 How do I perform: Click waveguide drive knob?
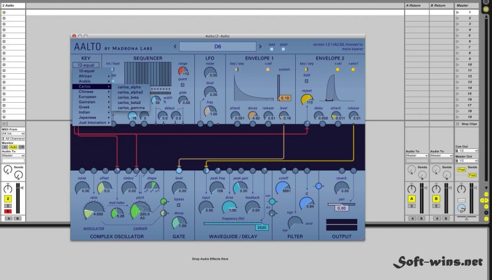(x=229, y=207)
